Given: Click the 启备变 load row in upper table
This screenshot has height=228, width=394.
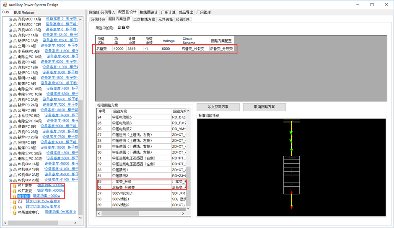Looking at the screenshot, I should (165, 49).
